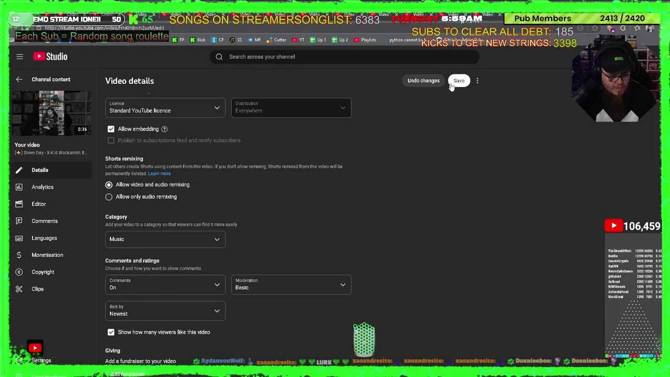Click Undo changes
The width and height of the screenshot is (670, 377).
point(423,81)
